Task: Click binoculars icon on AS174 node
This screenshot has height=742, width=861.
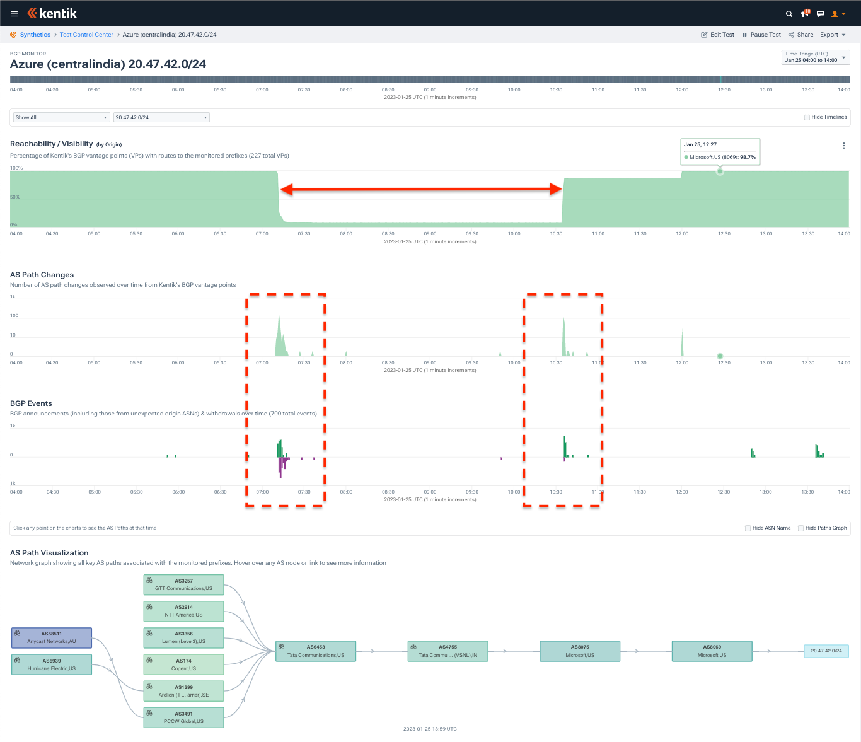Action: [x=149, y=659]
